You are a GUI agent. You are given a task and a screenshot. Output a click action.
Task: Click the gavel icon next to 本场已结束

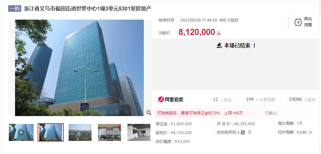[219, 45]
